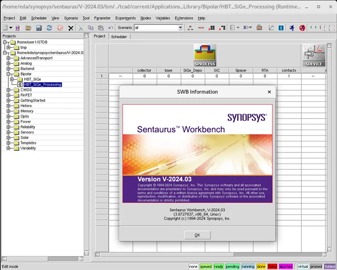Open the Help menu
The image size is (337, 270).
tap(201, 18)
